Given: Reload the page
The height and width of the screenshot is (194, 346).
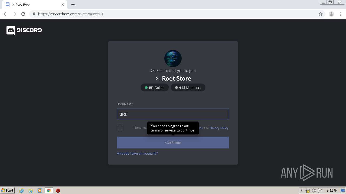Looking at the screenshot, I should pyautogui.click(x=23, y=14).
